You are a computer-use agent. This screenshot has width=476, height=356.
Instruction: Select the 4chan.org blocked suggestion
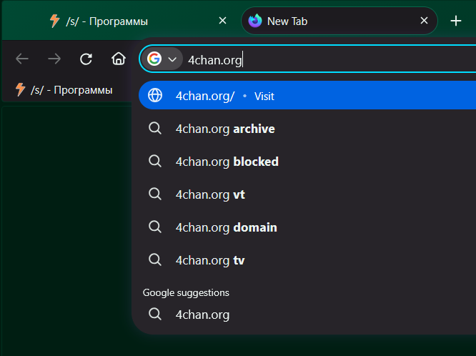307,162
